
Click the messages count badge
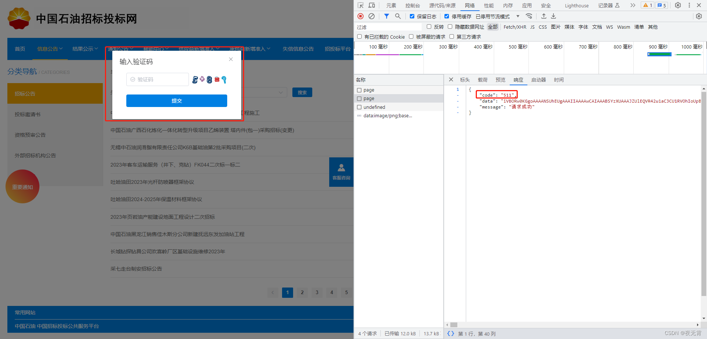(x=662, y=5)
